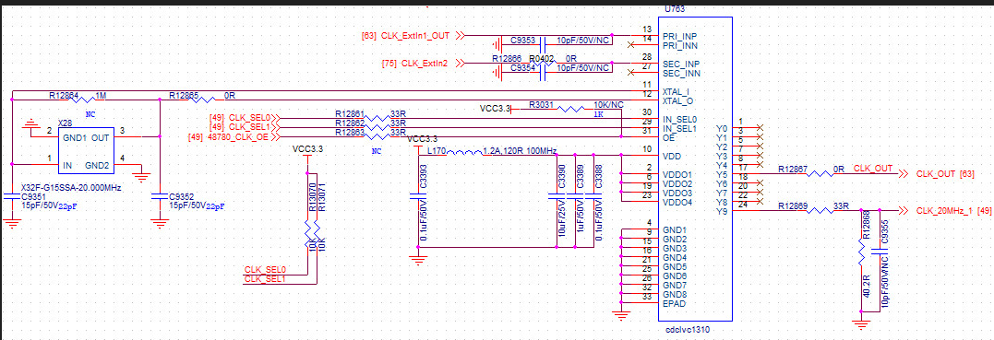This screenshot has width=994, height=340.
Task: Click pull-up resistor R13071 label
Action: coord(321,197)
